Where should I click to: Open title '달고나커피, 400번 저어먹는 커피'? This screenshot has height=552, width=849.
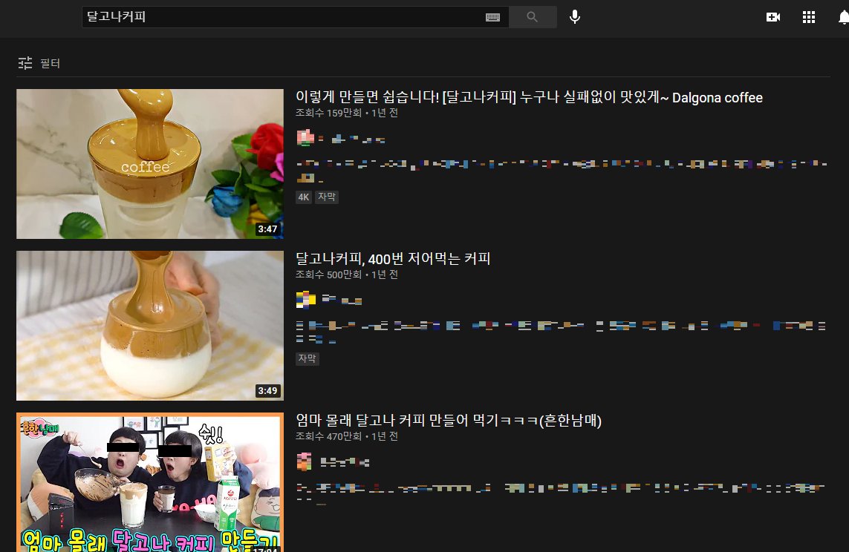393,259
